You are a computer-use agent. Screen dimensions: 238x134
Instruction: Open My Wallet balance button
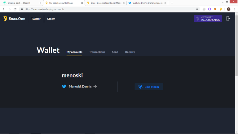pyautogui.click(x=208, y=19)
